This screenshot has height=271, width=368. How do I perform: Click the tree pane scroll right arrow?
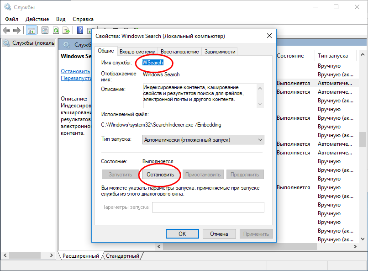(x=52, y=255)
